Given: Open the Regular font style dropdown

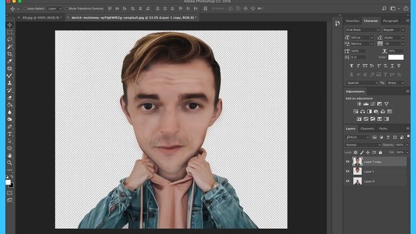Looking at the screenshot, I should pos(393,30).
